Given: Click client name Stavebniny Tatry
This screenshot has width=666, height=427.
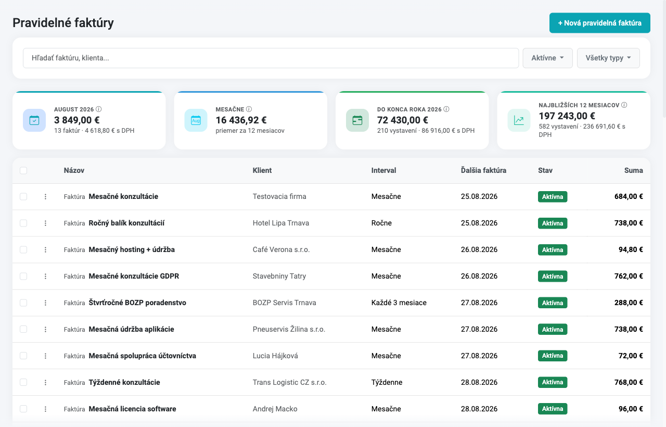Looking at the screenshot, I should click(x=279, y=277).
